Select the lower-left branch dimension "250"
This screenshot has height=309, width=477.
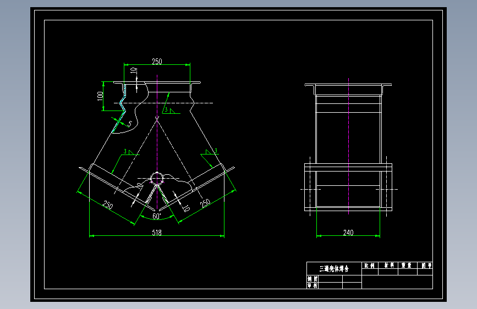click(108, 205)
